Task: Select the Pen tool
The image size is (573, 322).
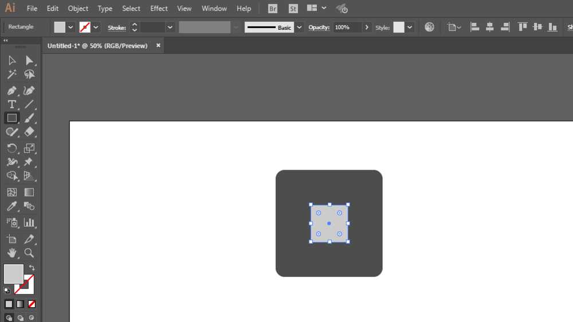Action: point(11,91)
